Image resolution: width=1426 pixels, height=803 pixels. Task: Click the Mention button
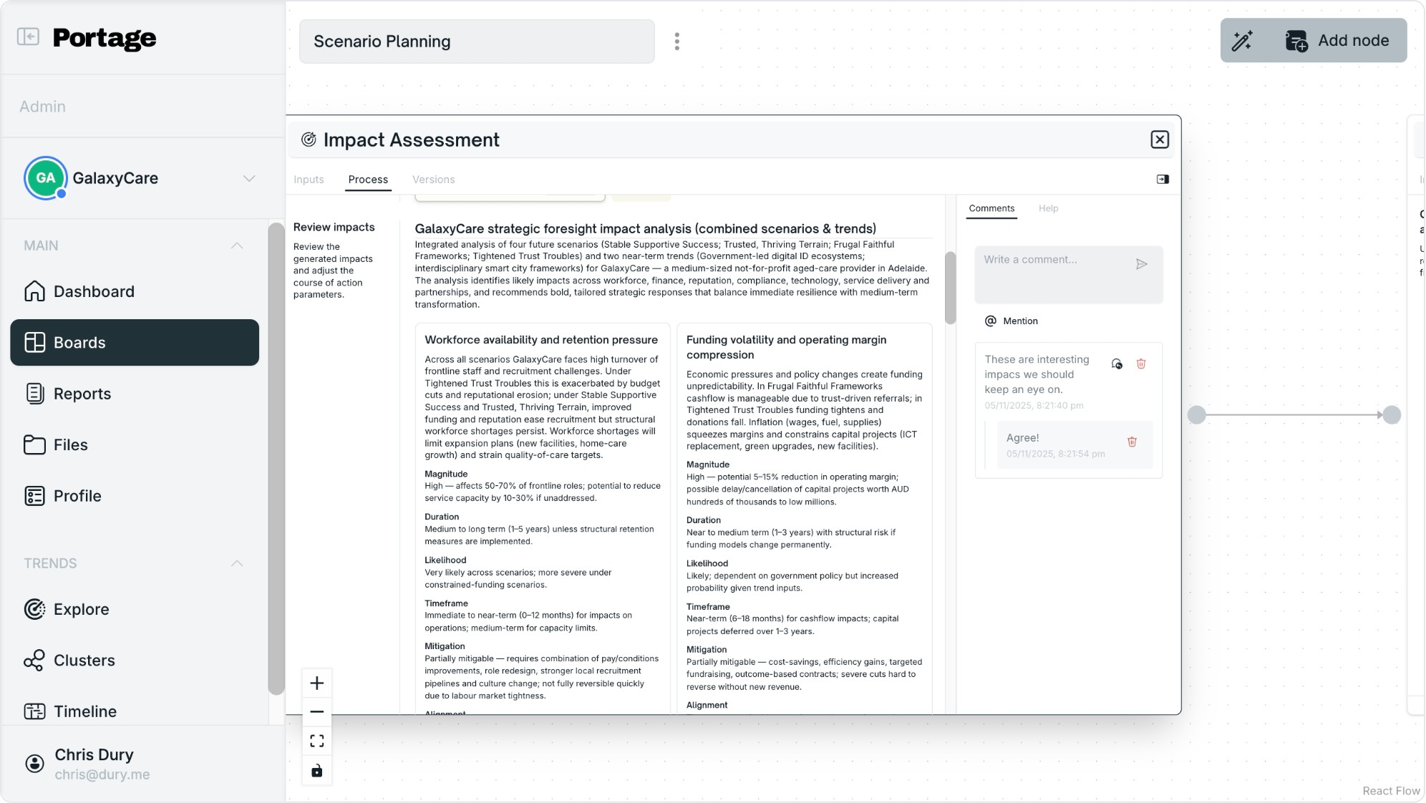[1011, 321]
